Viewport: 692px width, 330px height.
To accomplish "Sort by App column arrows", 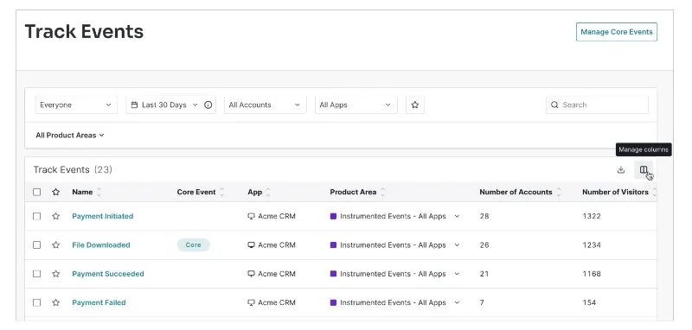I will [x=268, y=192].
